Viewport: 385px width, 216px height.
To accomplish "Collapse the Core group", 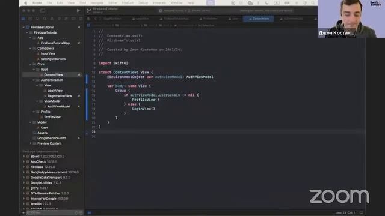I will [31, 64].
